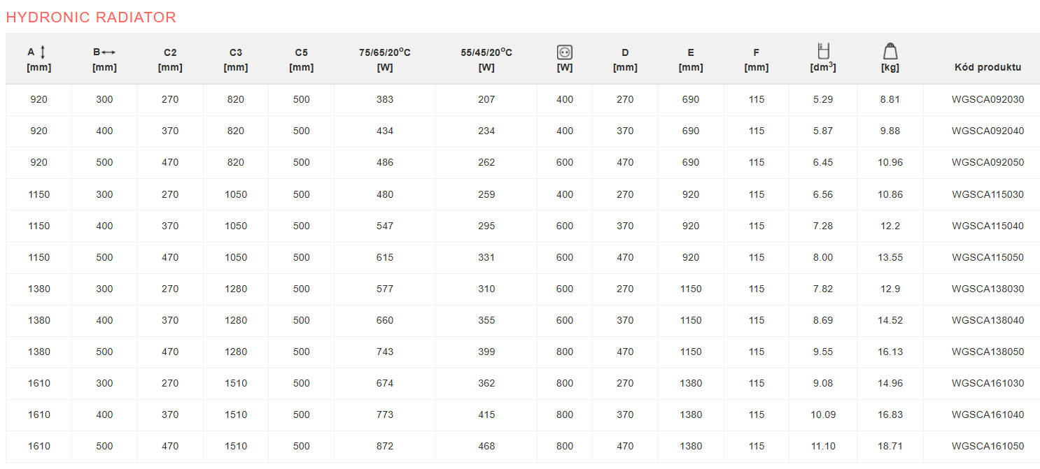Select product code WGSCA092030

coord(988,99)
